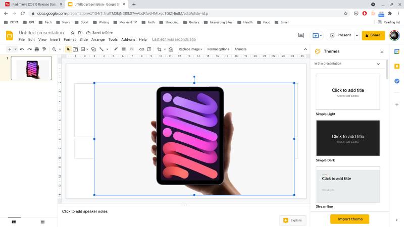The height and width of the screenshot is (227, 404).
Task: Open zoom level dropdown arrow
Action: [x=60, y=49]
